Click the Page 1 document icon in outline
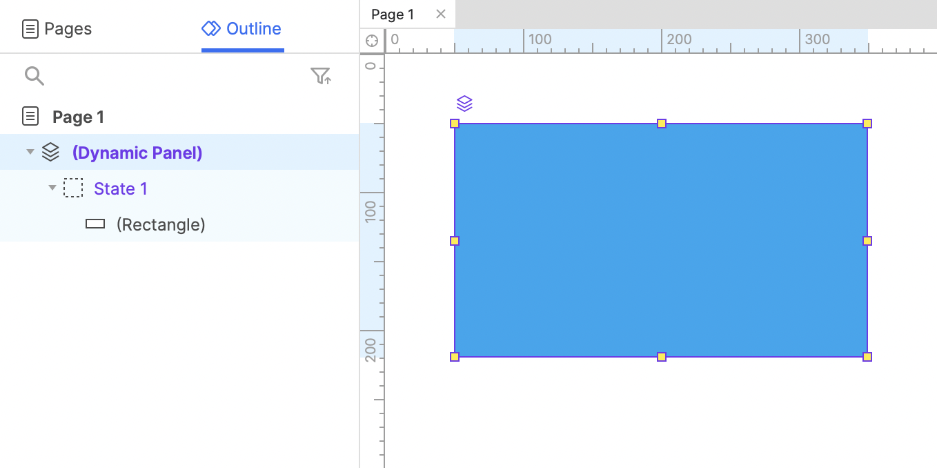The width and height of the screenshot is (937, 468). (30, 117)
